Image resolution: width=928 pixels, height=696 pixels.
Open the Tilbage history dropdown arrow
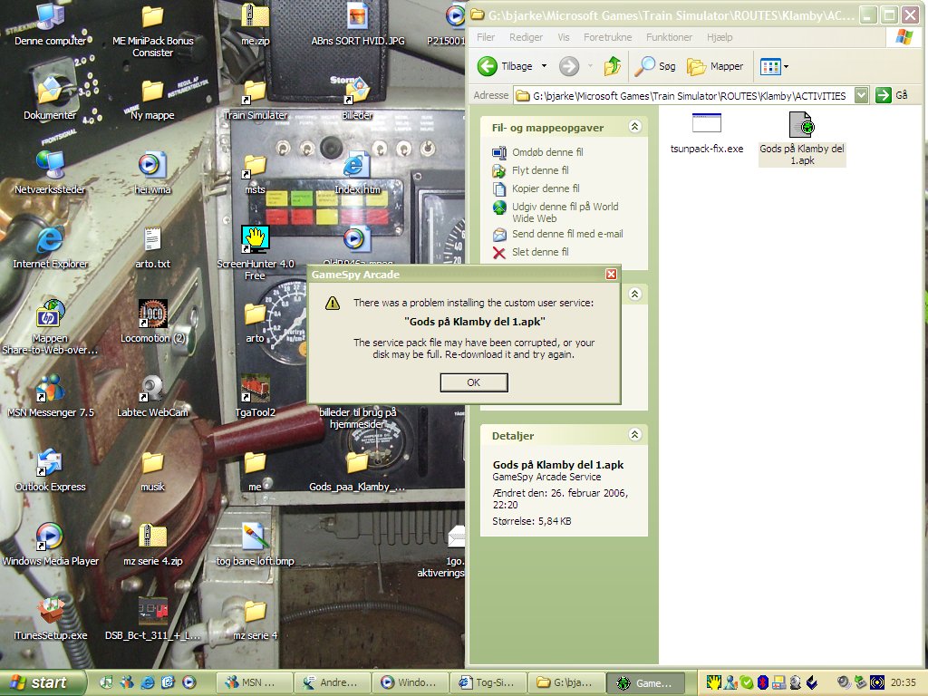tap(544, 65)
